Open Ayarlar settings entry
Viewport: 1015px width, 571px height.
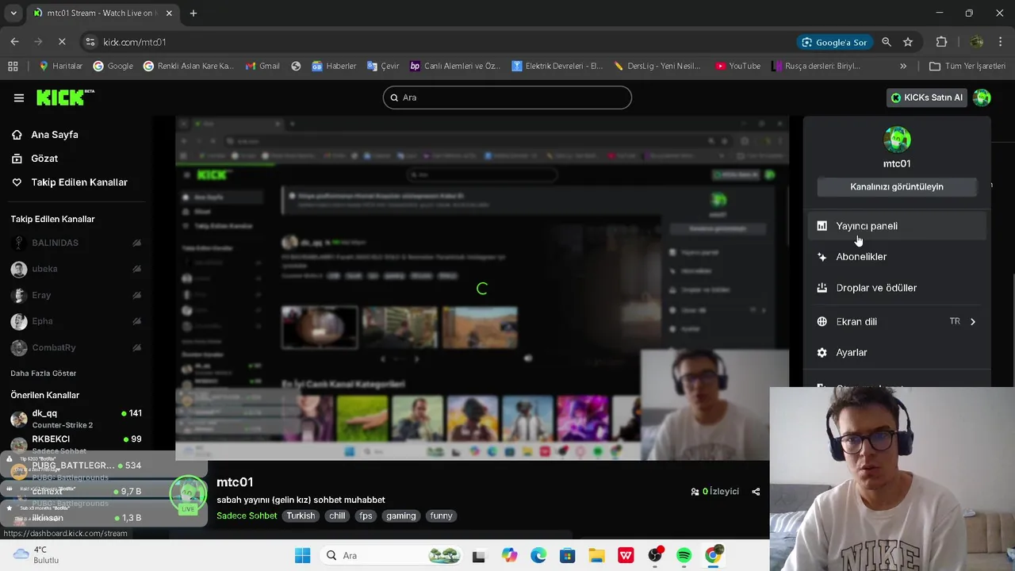(897, 352)
